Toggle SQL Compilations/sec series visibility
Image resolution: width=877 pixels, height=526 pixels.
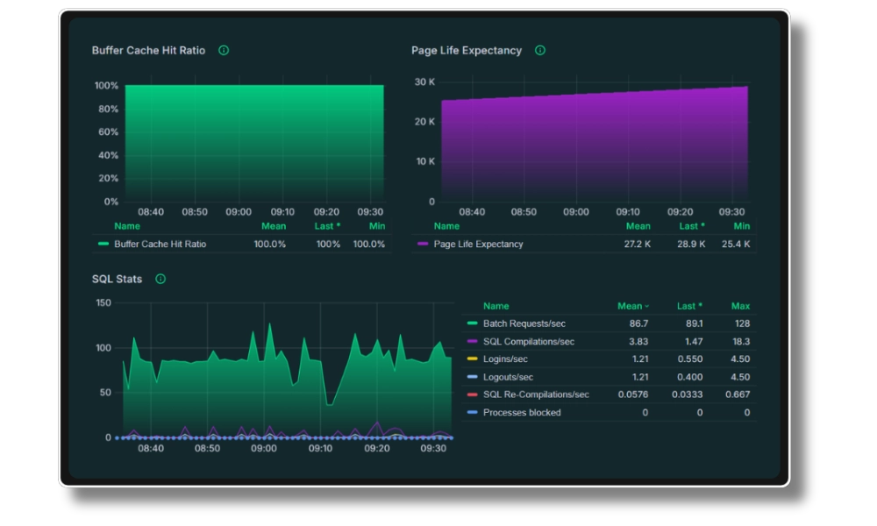pos(528,342)
